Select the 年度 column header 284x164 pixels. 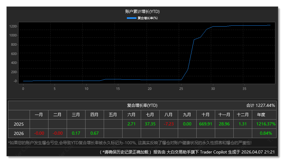point(261,115)
